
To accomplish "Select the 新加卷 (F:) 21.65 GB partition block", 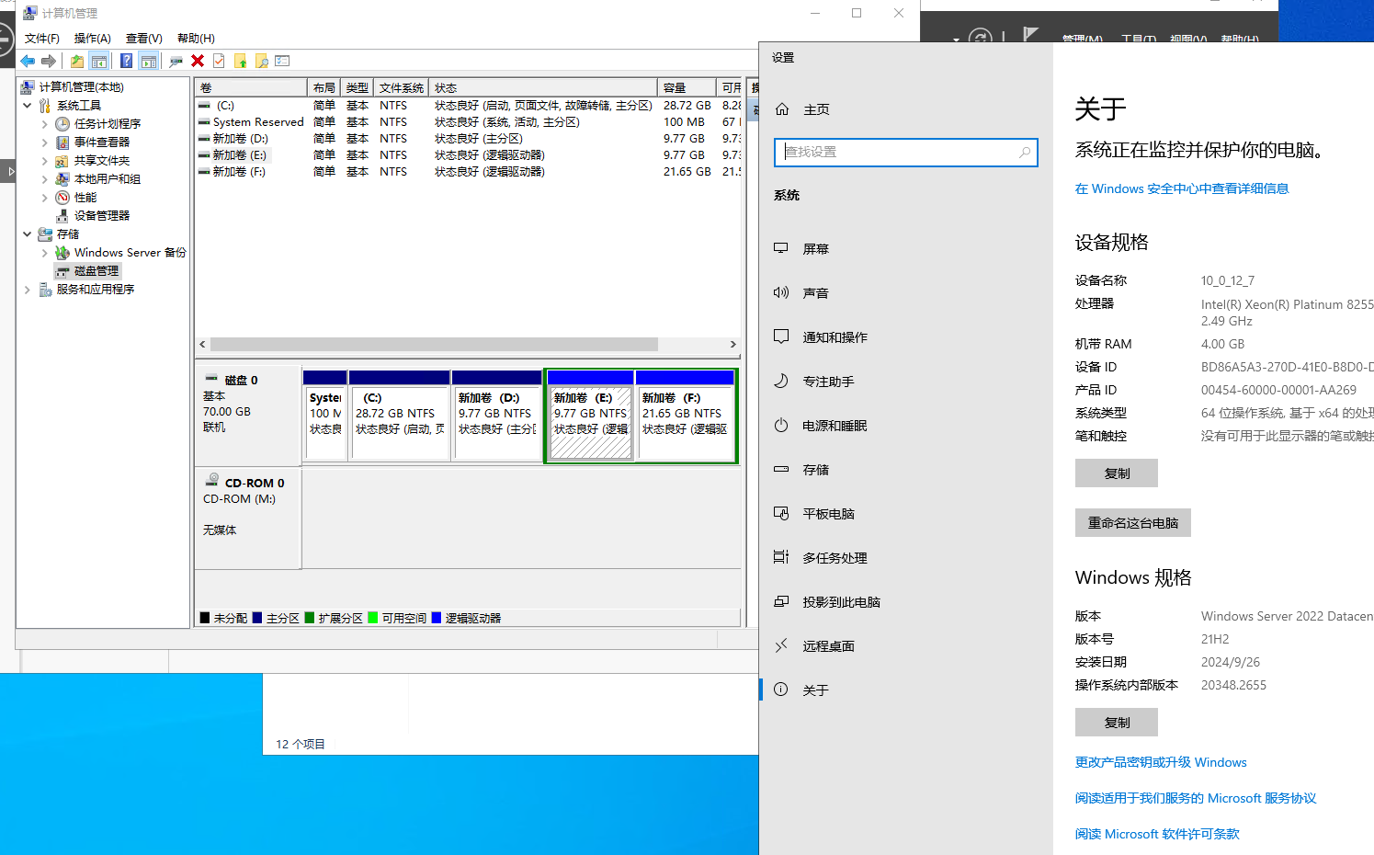I will click(x=686, y=416).
